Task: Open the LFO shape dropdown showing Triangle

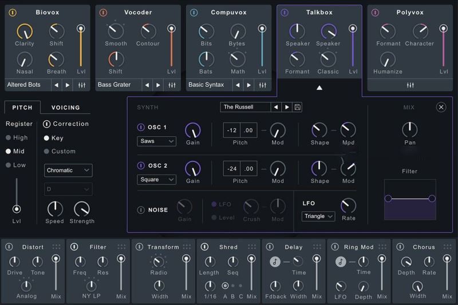Action: click(318, 216)
